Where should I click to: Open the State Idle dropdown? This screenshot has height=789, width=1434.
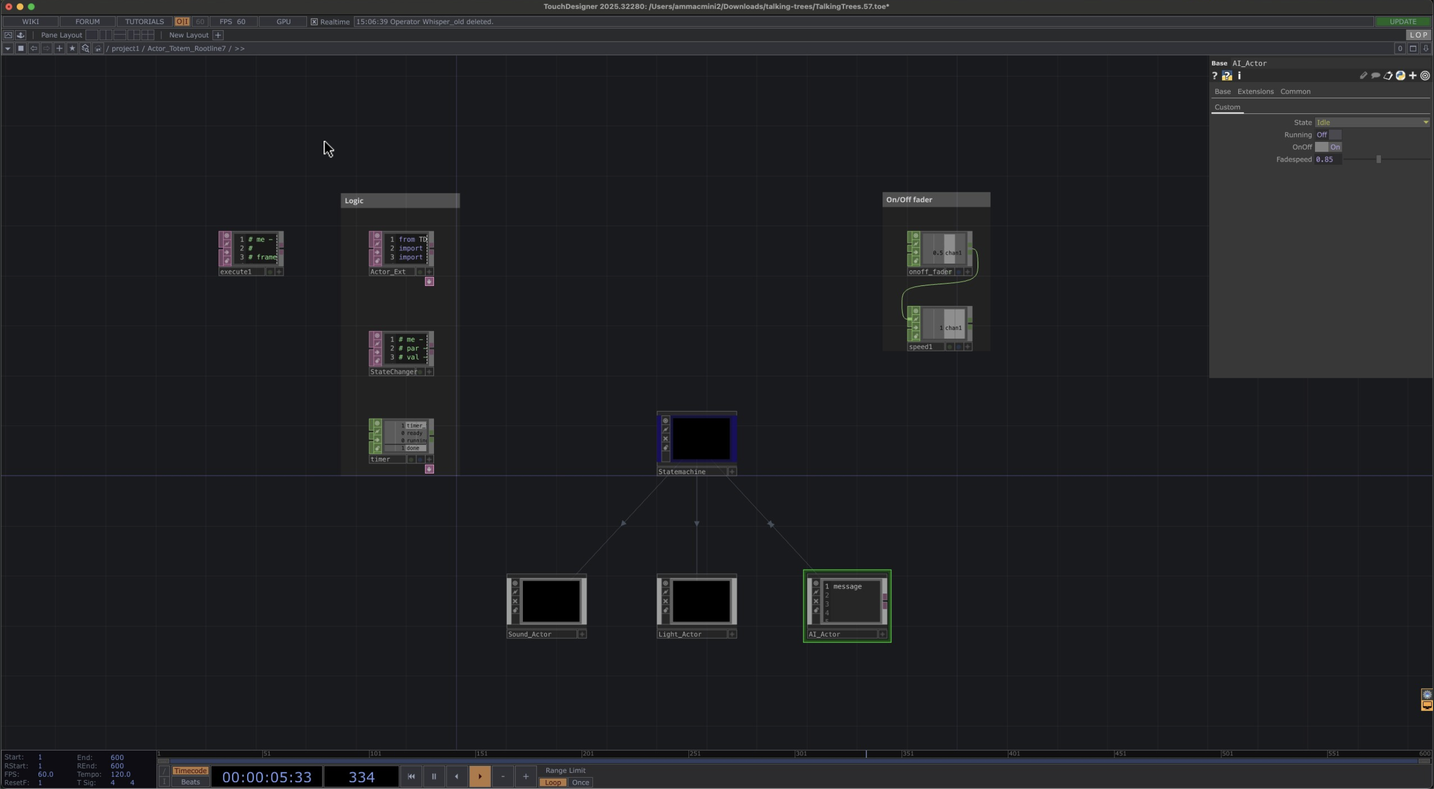1372,122
